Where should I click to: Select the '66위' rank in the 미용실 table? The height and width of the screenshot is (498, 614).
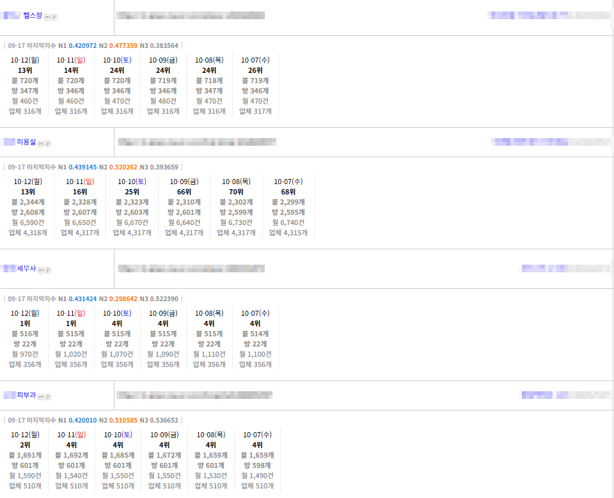click(x=184, y=192)
